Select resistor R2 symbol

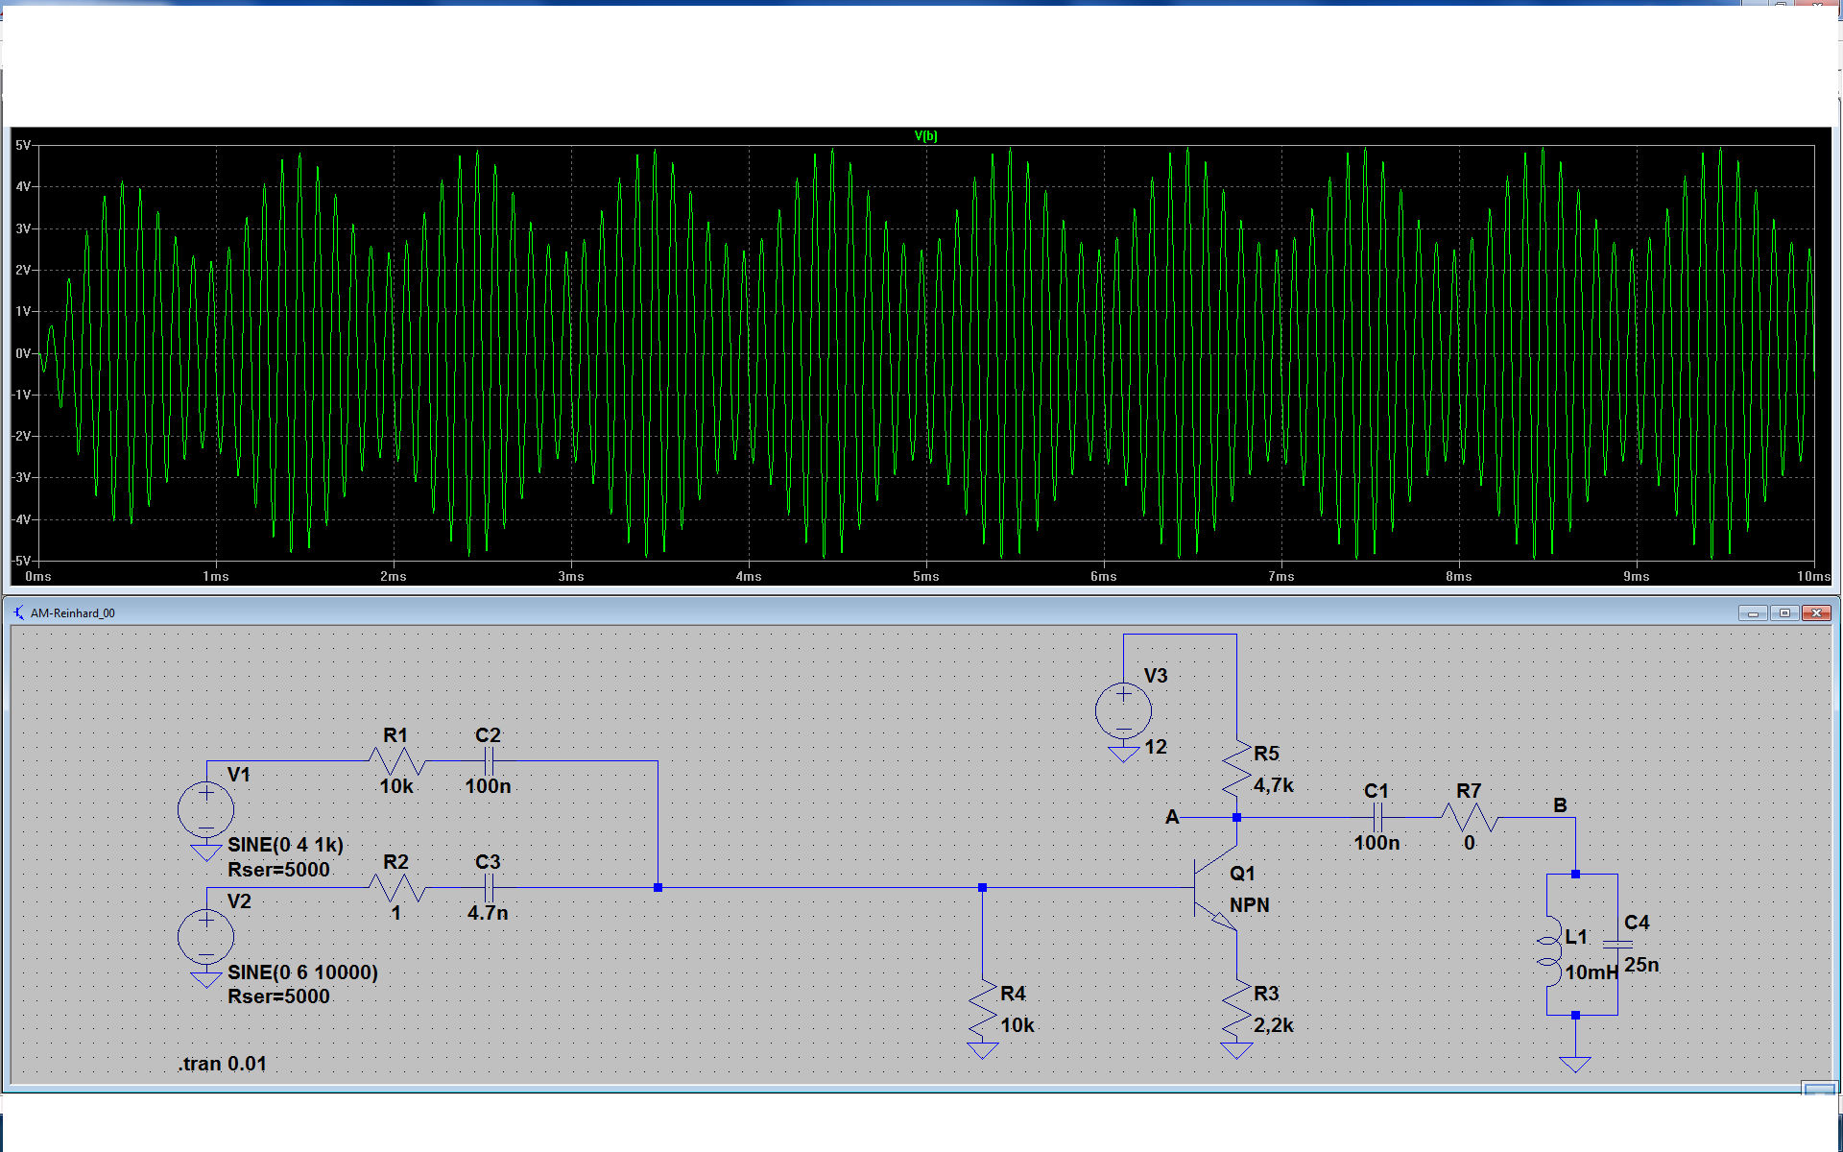coord(396,888)
